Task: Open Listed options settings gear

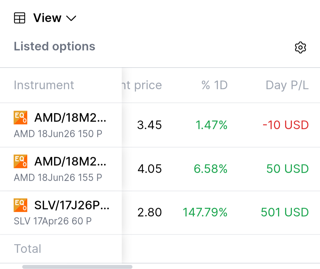Action: coord(300,47)
